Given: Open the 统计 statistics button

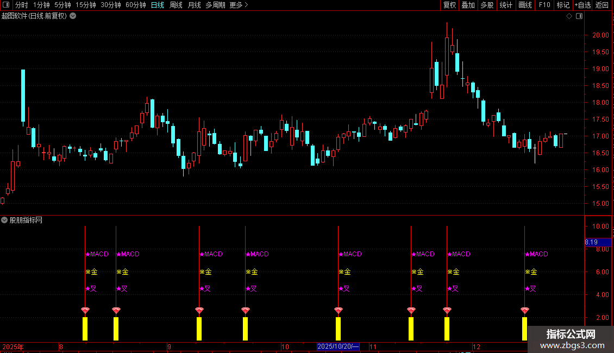Looking at the screenshot, I should point(506,5).
